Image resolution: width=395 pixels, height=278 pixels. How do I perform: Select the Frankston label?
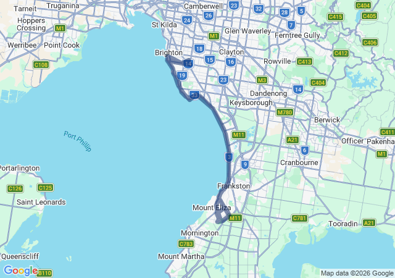(233, 186)
